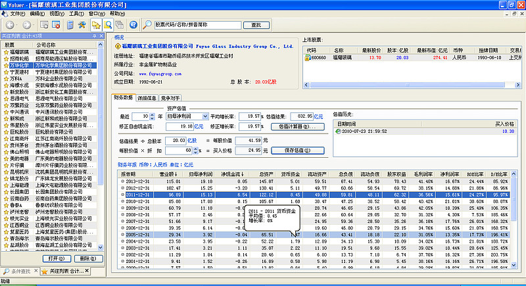Click the close window red-X toolbar icon
This screenshot has width=526, height=286.
[56, 25]
